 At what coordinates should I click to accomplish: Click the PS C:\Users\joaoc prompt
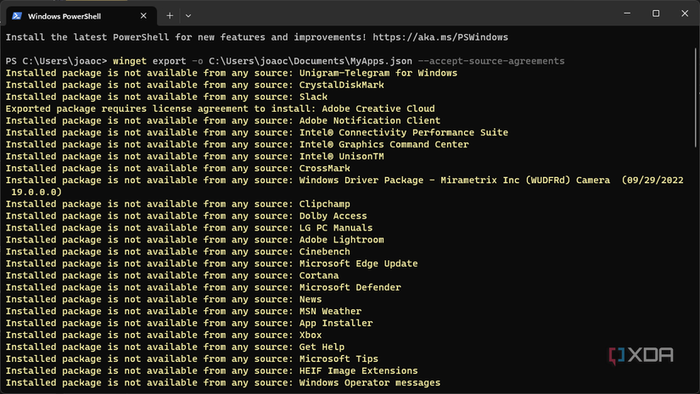[56, 61]
